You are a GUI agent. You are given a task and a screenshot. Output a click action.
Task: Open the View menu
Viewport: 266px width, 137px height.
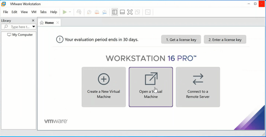pyautogui.click(x=24, y=12)
